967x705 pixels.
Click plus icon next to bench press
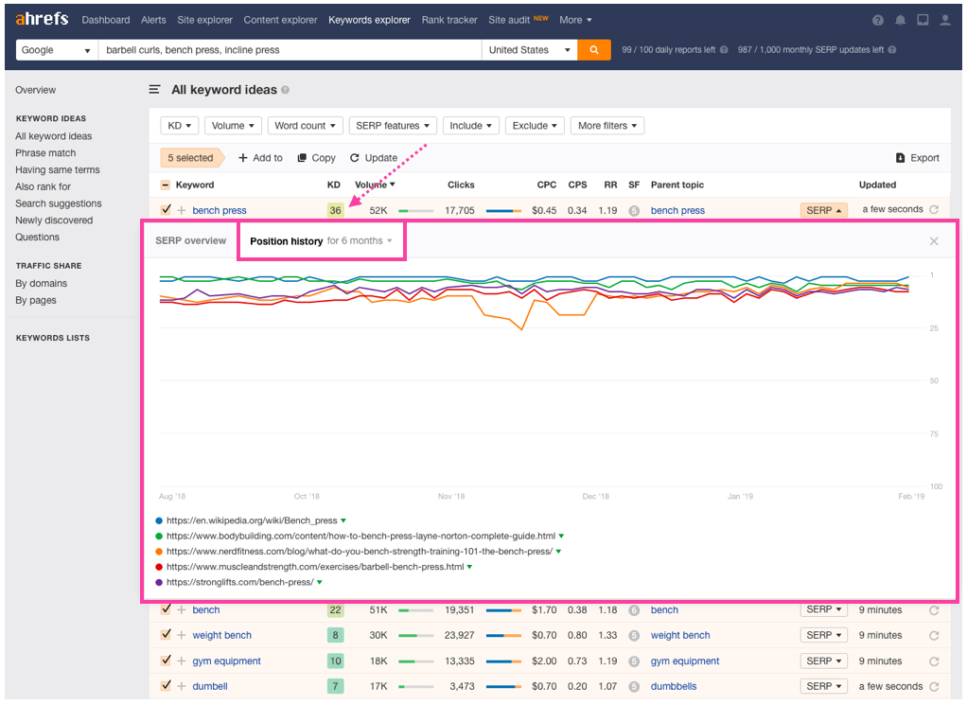[182, 210]
